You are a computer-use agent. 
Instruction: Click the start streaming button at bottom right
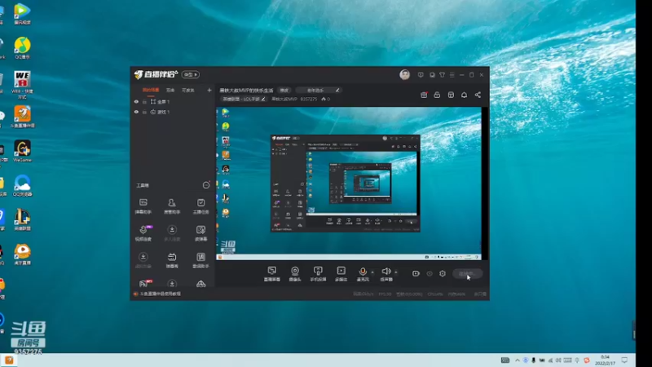pyautogui.click(x=467, y=274)
